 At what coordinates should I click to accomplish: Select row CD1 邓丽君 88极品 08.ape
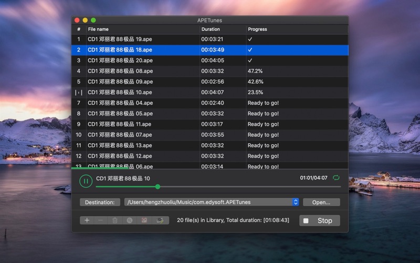(209, 71)
